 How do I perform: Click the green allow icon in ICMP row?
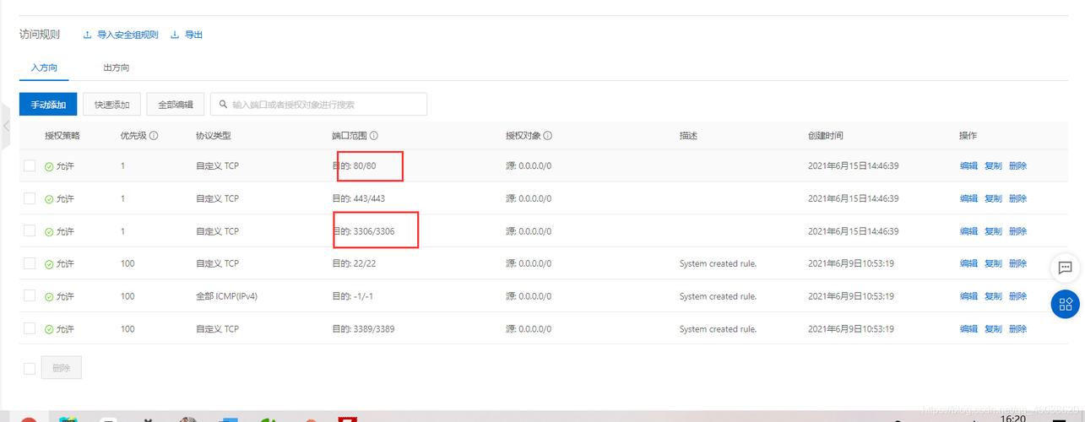click(x=49, y=297)
